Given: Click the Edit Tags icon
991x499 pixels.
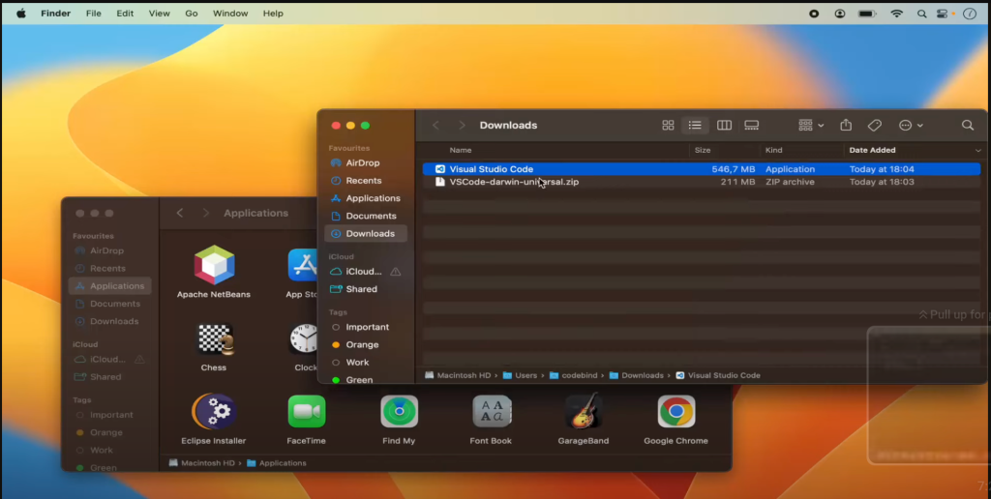Looking at the screenshot, I should [x=874, y=126].
